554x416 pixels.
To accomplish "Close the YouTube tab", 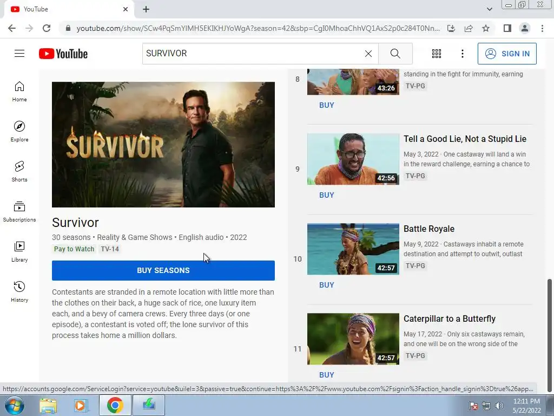I will point(126,9).
